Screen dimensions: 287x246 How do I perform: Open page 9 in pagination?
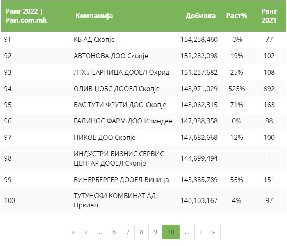(155, 232)
